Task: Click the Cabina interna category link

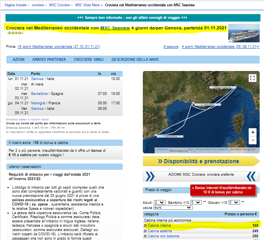Action: point(159,225)
